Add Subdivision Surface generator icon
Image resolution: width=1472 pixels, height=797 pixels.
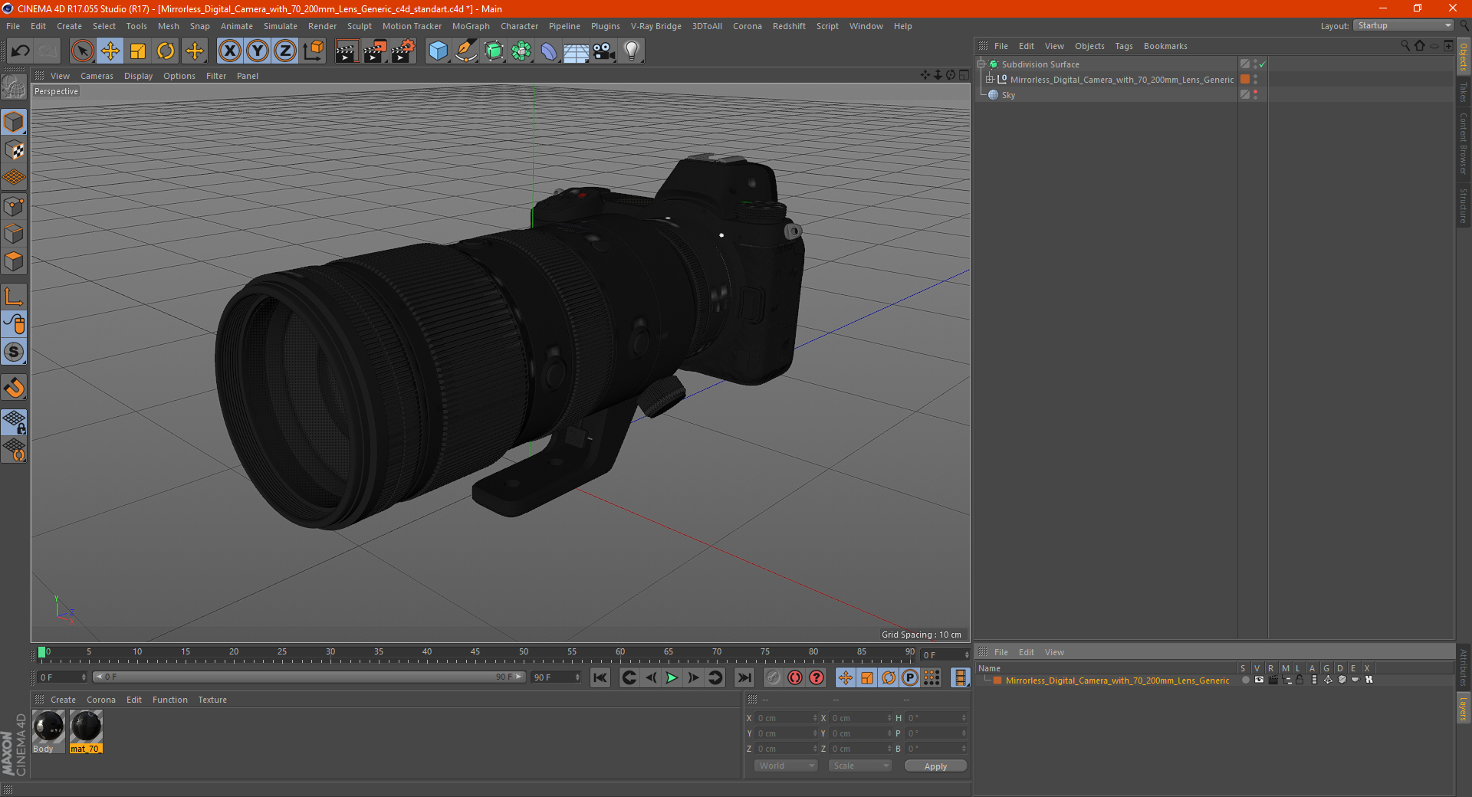(x=494, y=51)
